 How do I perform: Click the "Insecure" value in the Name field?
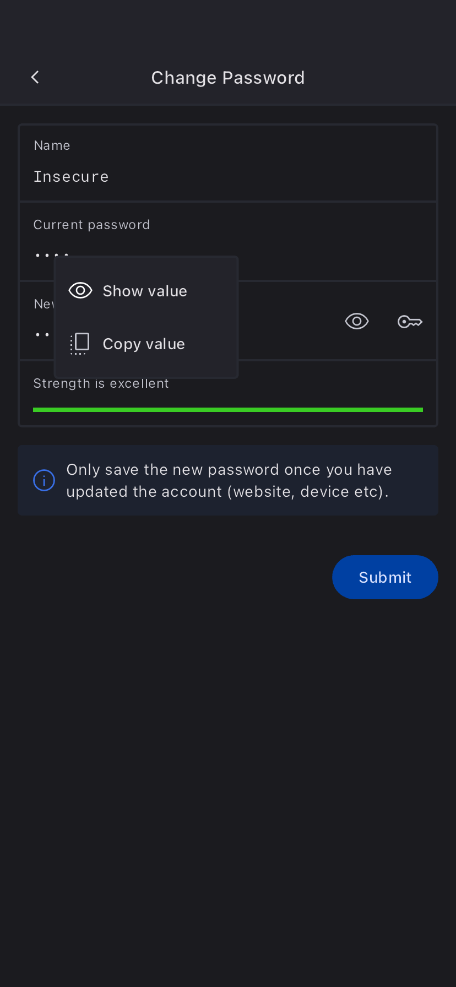coord(71,177)
